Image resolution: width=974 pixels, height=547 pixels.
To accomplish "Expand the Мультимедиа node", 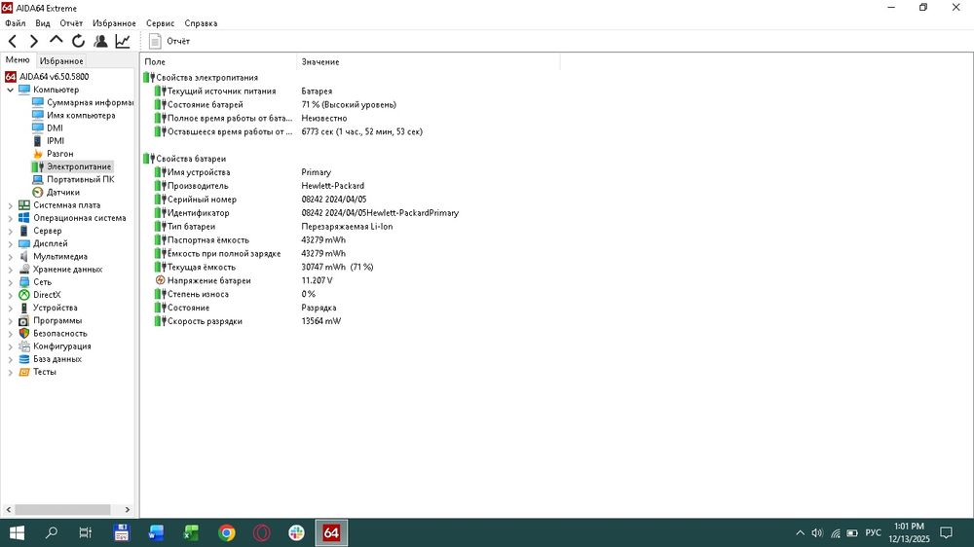I will (x=10, y=256).
